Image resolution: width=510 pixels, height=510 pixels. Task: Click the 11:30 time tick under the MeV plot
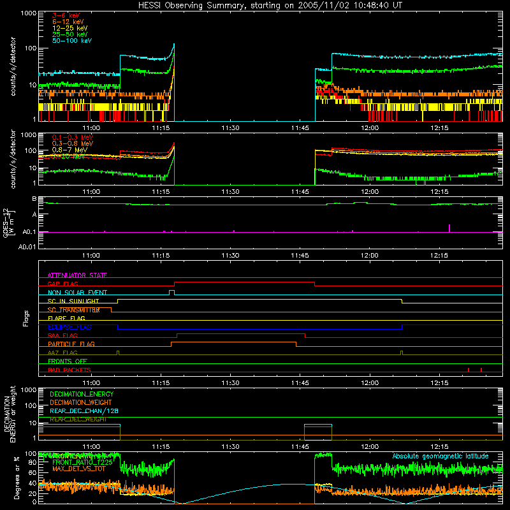point(230,192)
